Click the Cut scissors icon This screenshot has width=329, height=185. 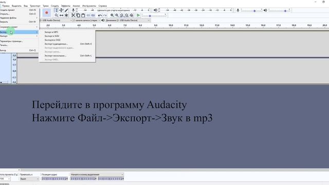pos(73,15)
